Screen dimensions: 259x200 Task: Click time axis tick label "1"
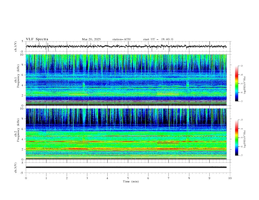coord(46,178)
